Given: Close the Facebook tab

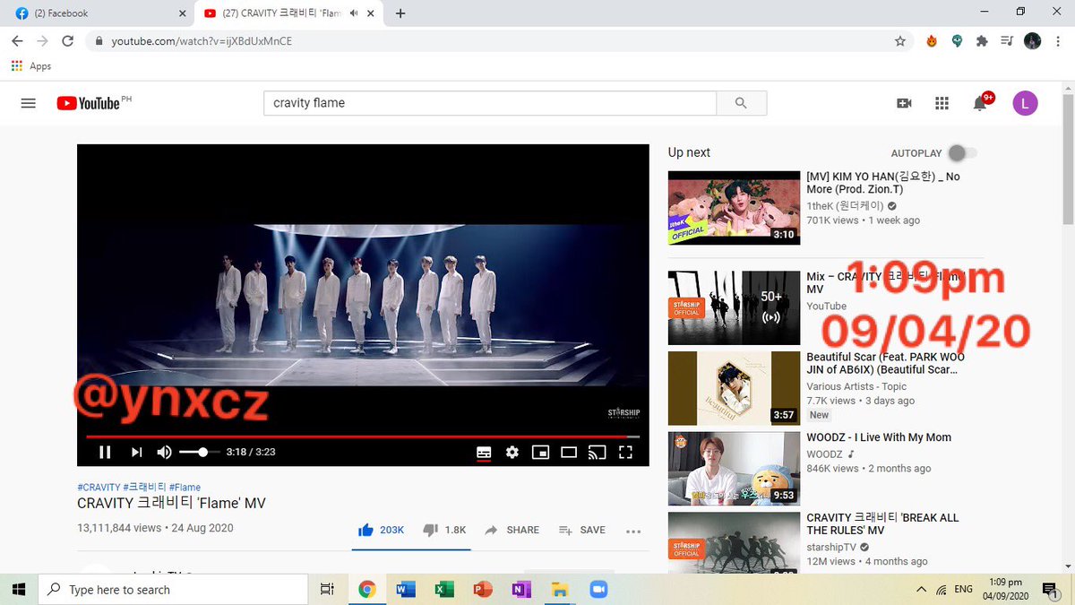Looking at the screenshot, I should (182, 13).
